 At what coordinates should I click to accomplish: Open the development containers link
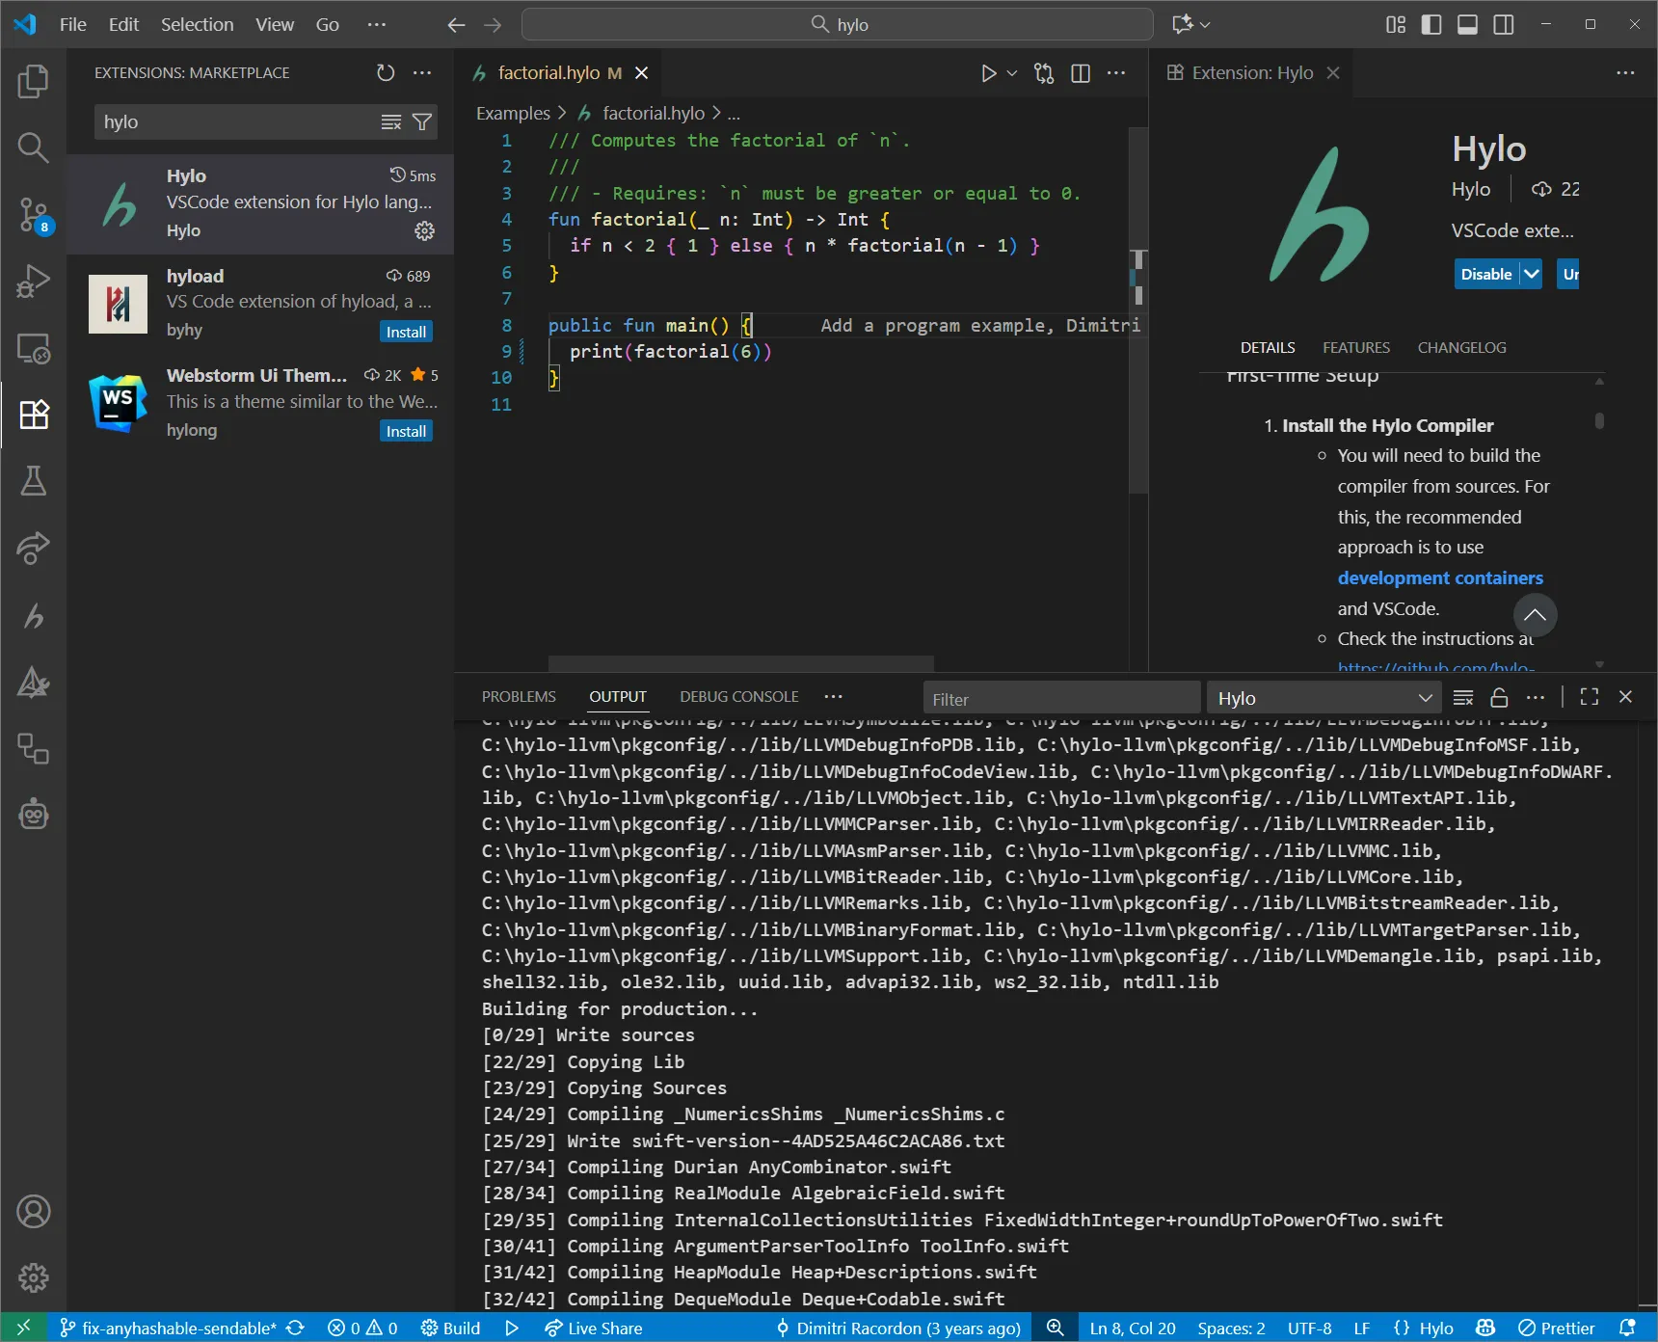coord(1439,577)
